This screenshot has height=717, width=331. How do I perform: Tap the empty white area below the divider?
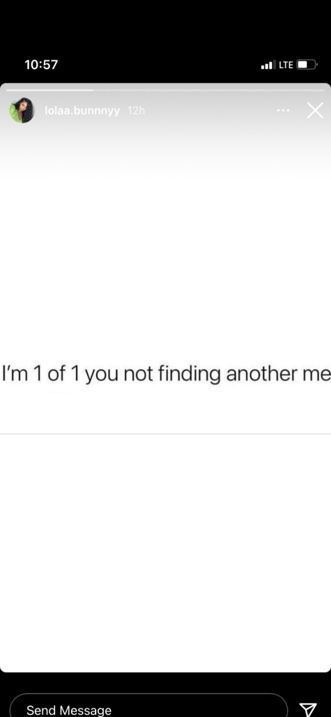[165, 552]
